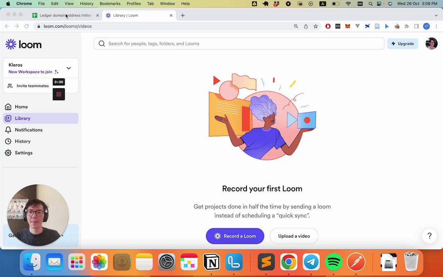Expand the tab search chevron

coord(436,15)
